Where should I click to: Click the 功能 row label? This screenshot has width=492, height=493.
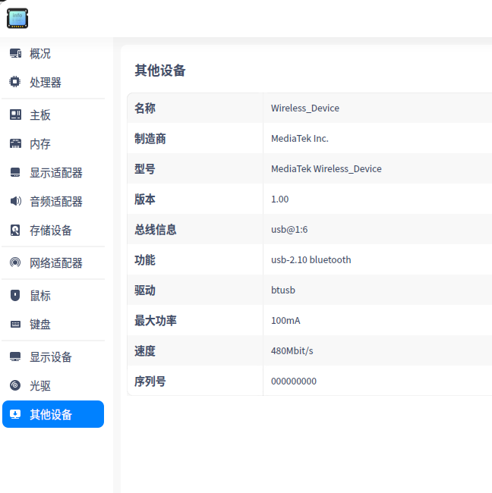pos(145,260)
